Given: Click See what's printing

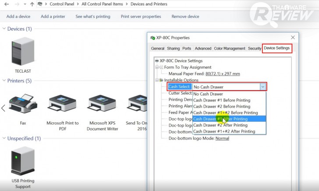Looking at the screenshot, I should pos(93,17).
